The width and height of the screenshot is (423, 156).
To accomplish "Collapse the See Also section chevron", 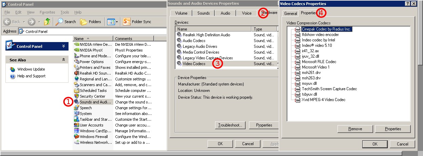I will coord(63,60).
